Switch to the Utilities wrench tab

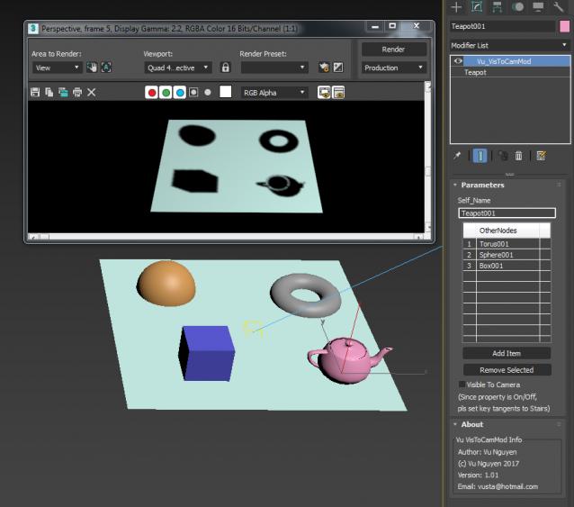pyautogui.click(x=560, y=7)
